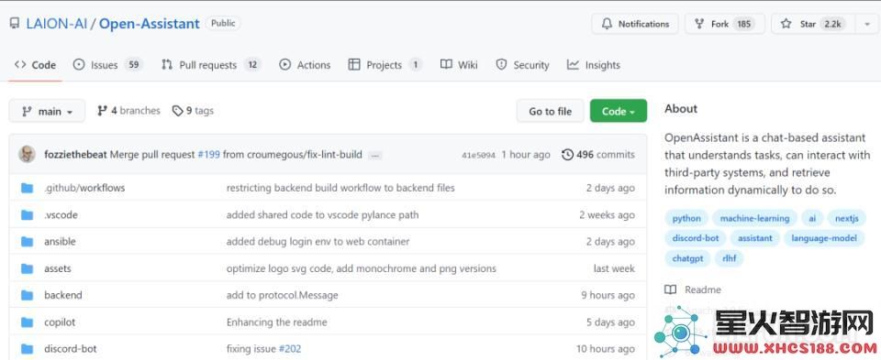View the 9 tags link
This screenshot has width=881, height=360.
193,111
